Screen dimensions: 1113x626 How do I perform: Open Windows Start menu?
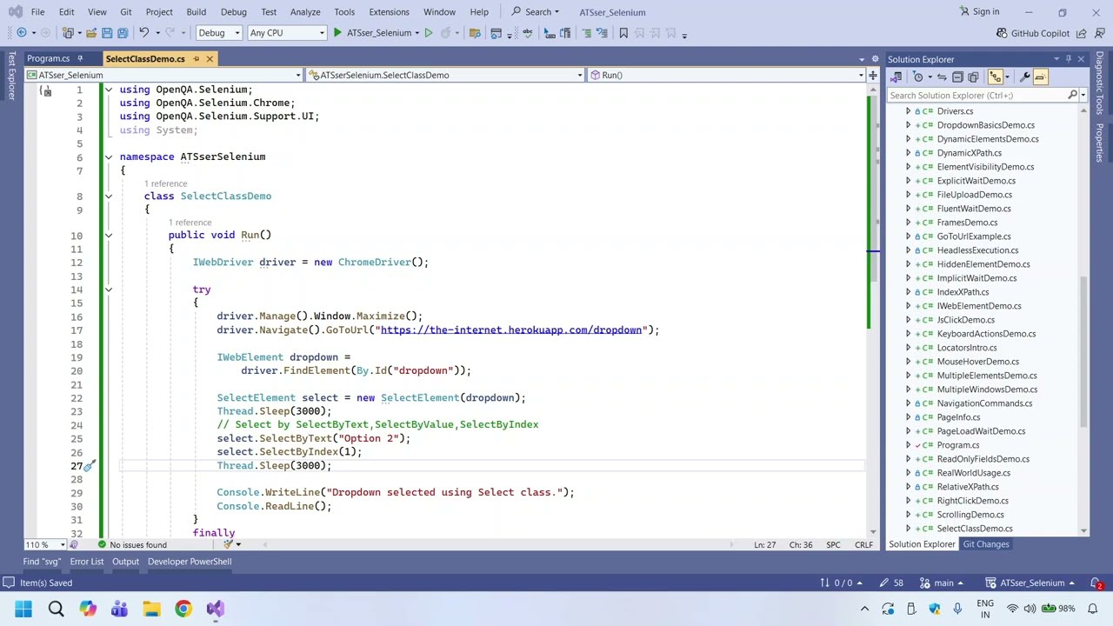click(x=23, y=609)
